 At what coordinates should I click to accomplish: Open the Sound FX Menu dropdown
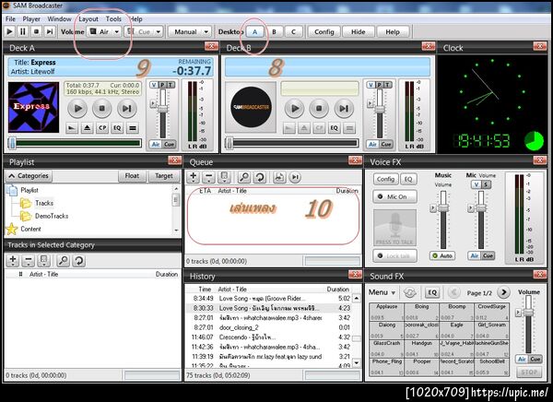(382, 292)
